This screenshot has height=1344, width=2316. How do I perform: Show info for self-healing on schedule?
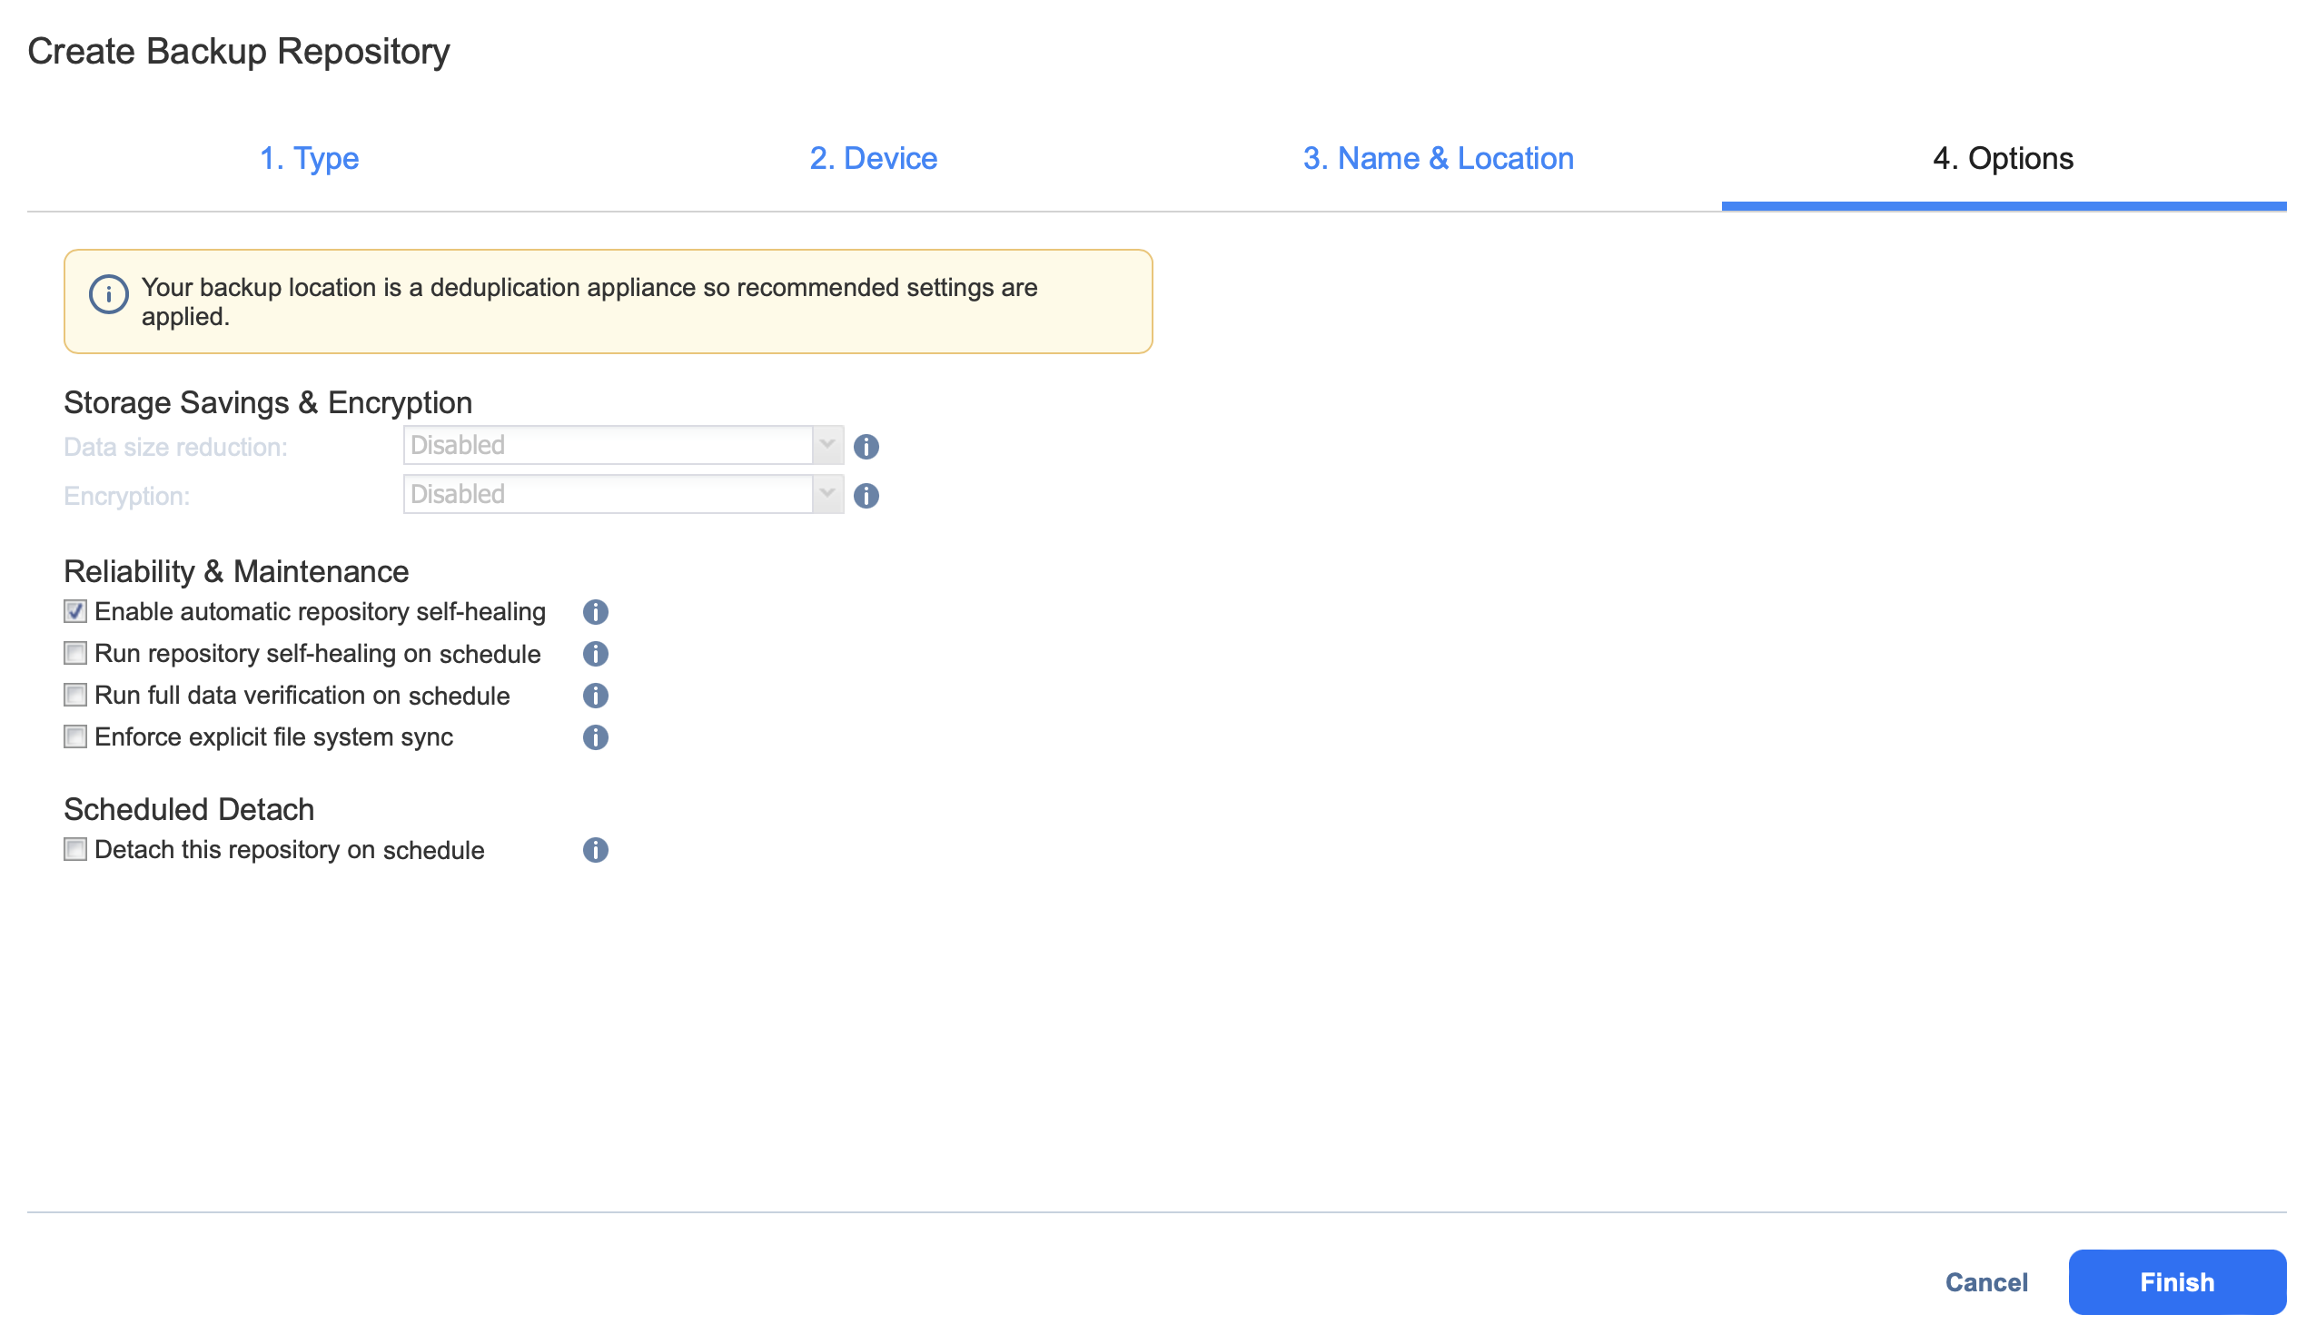(596, 654)
